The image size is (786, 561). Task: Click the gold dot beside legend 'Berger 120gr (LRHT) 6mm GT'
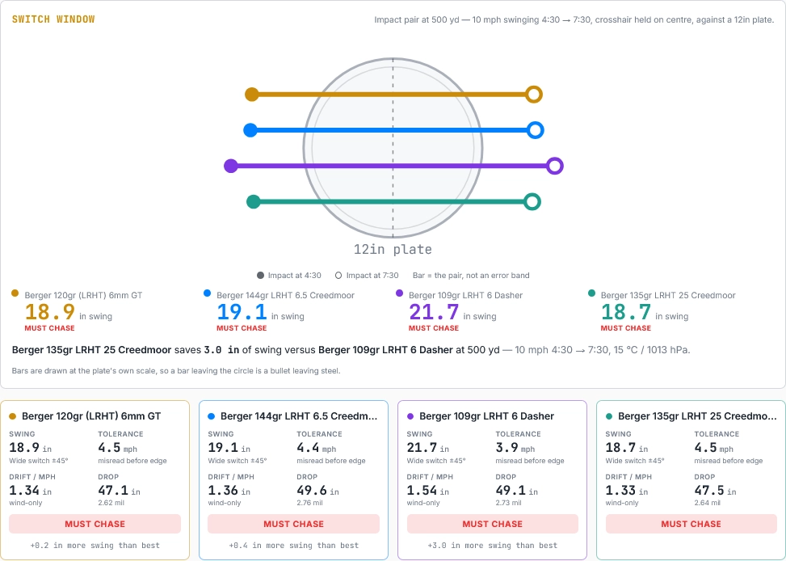[x=15, y=293]
